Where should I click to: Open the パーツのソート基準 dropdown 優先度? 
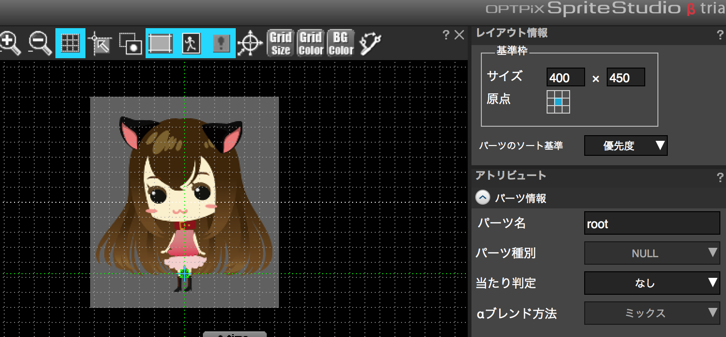(x=626, y=146)
